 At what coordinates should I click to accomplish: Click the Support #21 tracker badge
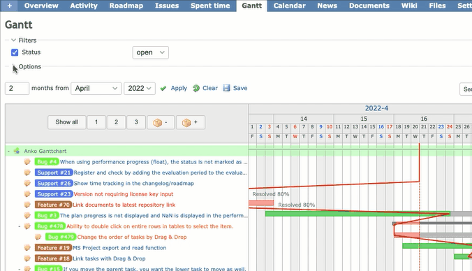point(54,173)
